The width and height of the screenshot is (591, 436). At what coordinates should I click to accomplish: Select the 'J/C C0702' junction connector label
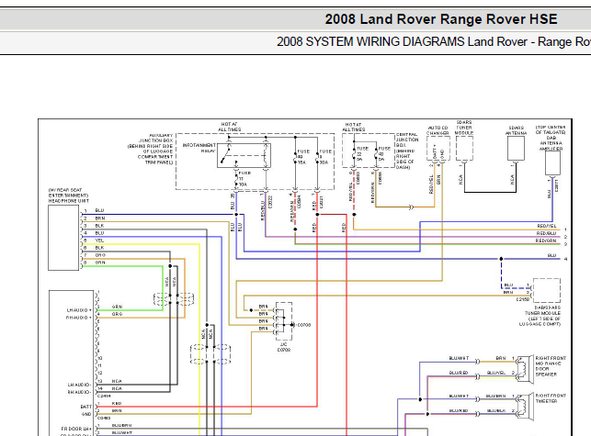tap(284, 347)
